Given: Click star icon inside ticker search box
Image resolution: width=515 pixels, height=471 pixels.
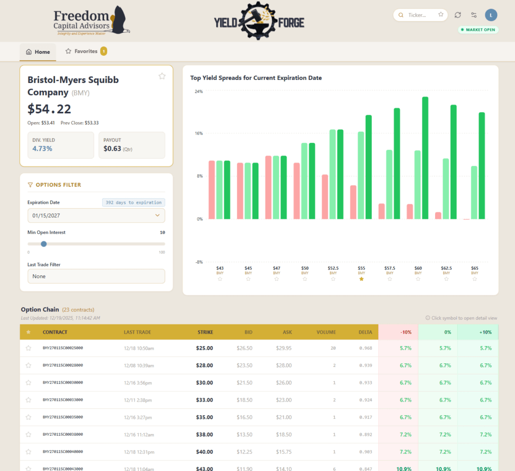Looking at the screenshot, I should (441, 15).
